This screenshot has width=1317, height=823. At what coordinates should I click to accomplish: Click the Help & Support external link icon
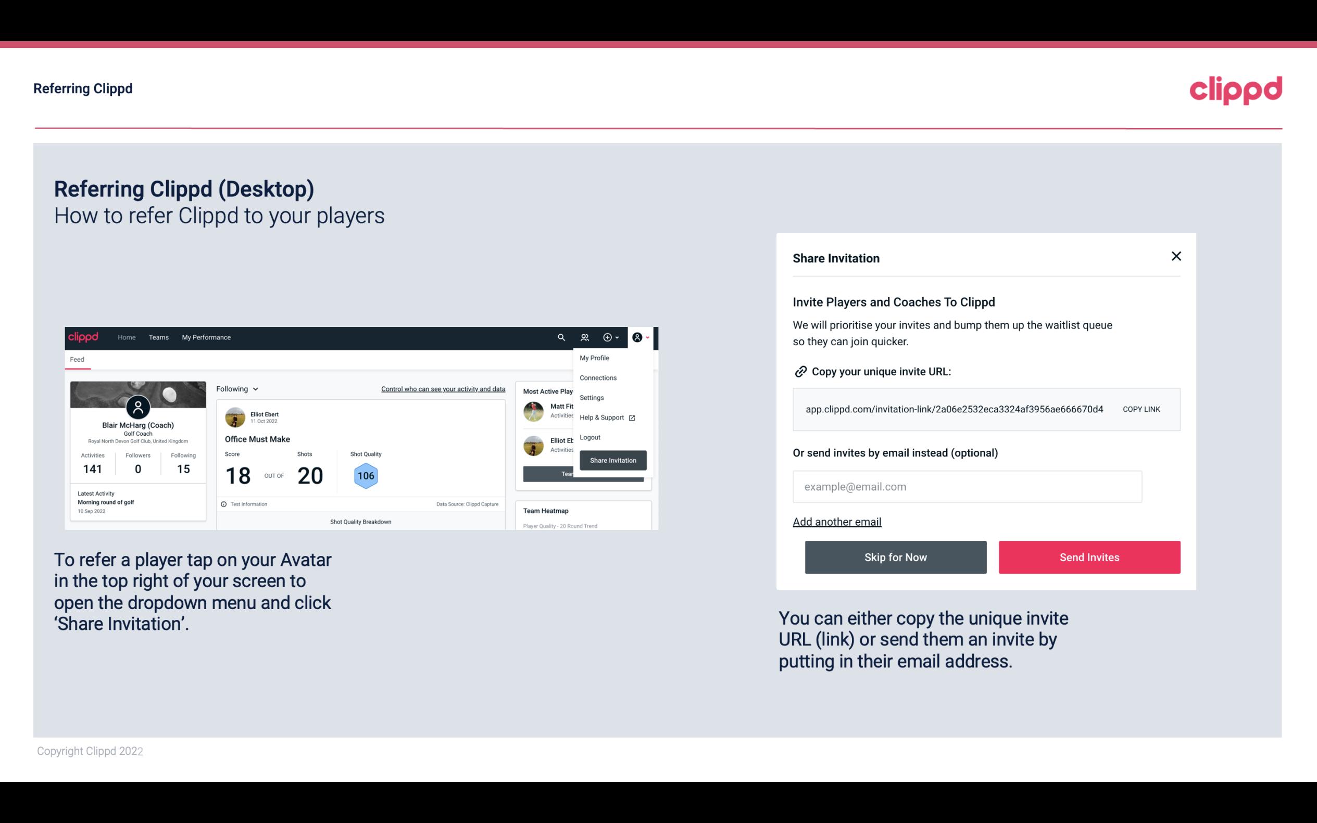[x=632, y=417]
